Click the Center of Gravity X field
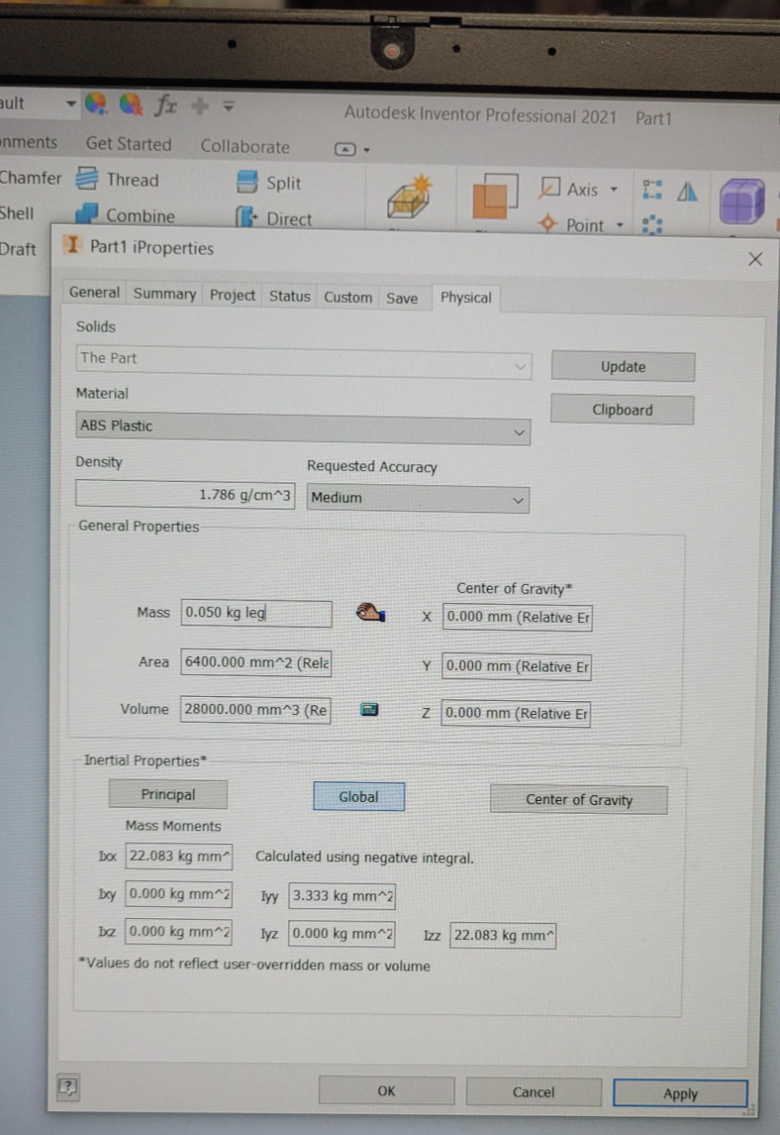 518,617
